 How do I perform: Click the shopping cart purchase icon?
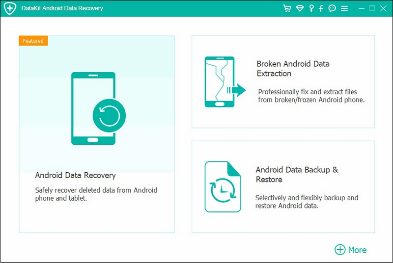[287, 8]
